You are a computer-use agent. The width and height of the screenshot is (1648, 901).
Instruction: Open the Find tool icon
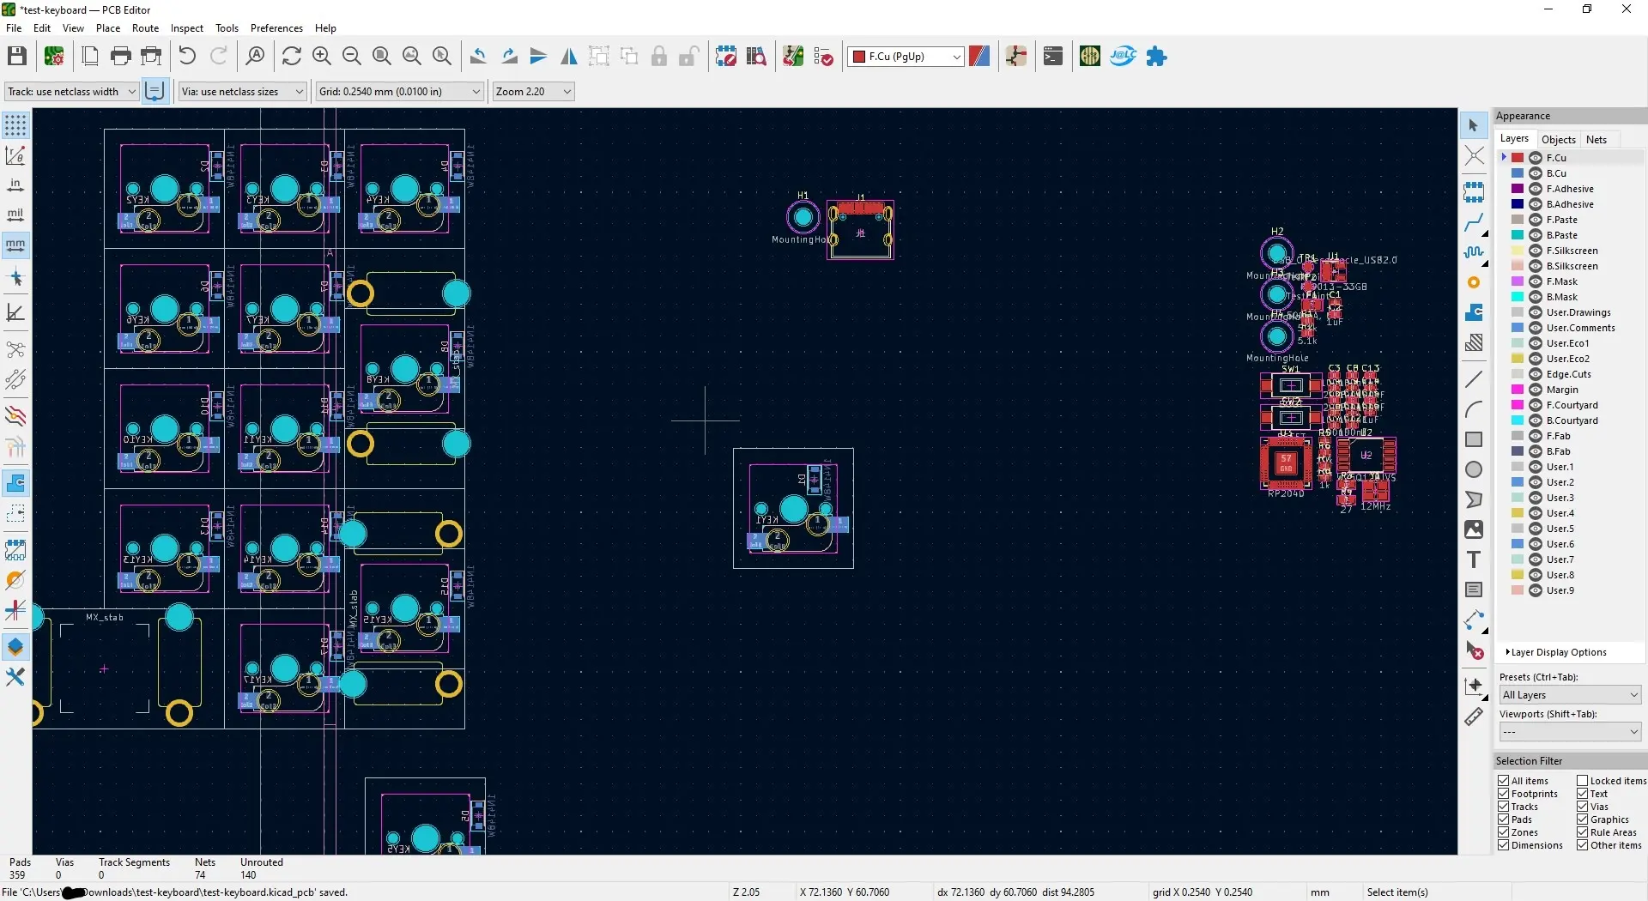[255, 57]
